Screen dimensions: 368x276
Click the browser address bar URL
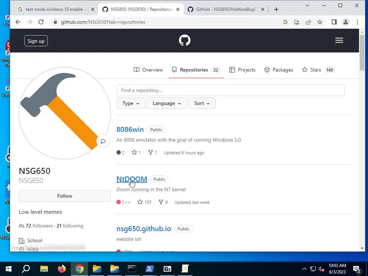tap(103, 22)
